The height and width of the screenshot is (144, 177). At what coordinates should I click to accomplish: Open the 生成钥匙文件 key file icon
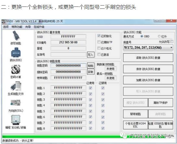[16, 88]
